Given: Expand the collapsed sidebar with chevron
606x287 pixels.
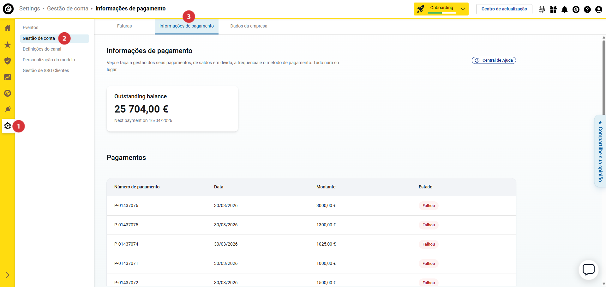Looking at the screenshot, I should (8, 275).
